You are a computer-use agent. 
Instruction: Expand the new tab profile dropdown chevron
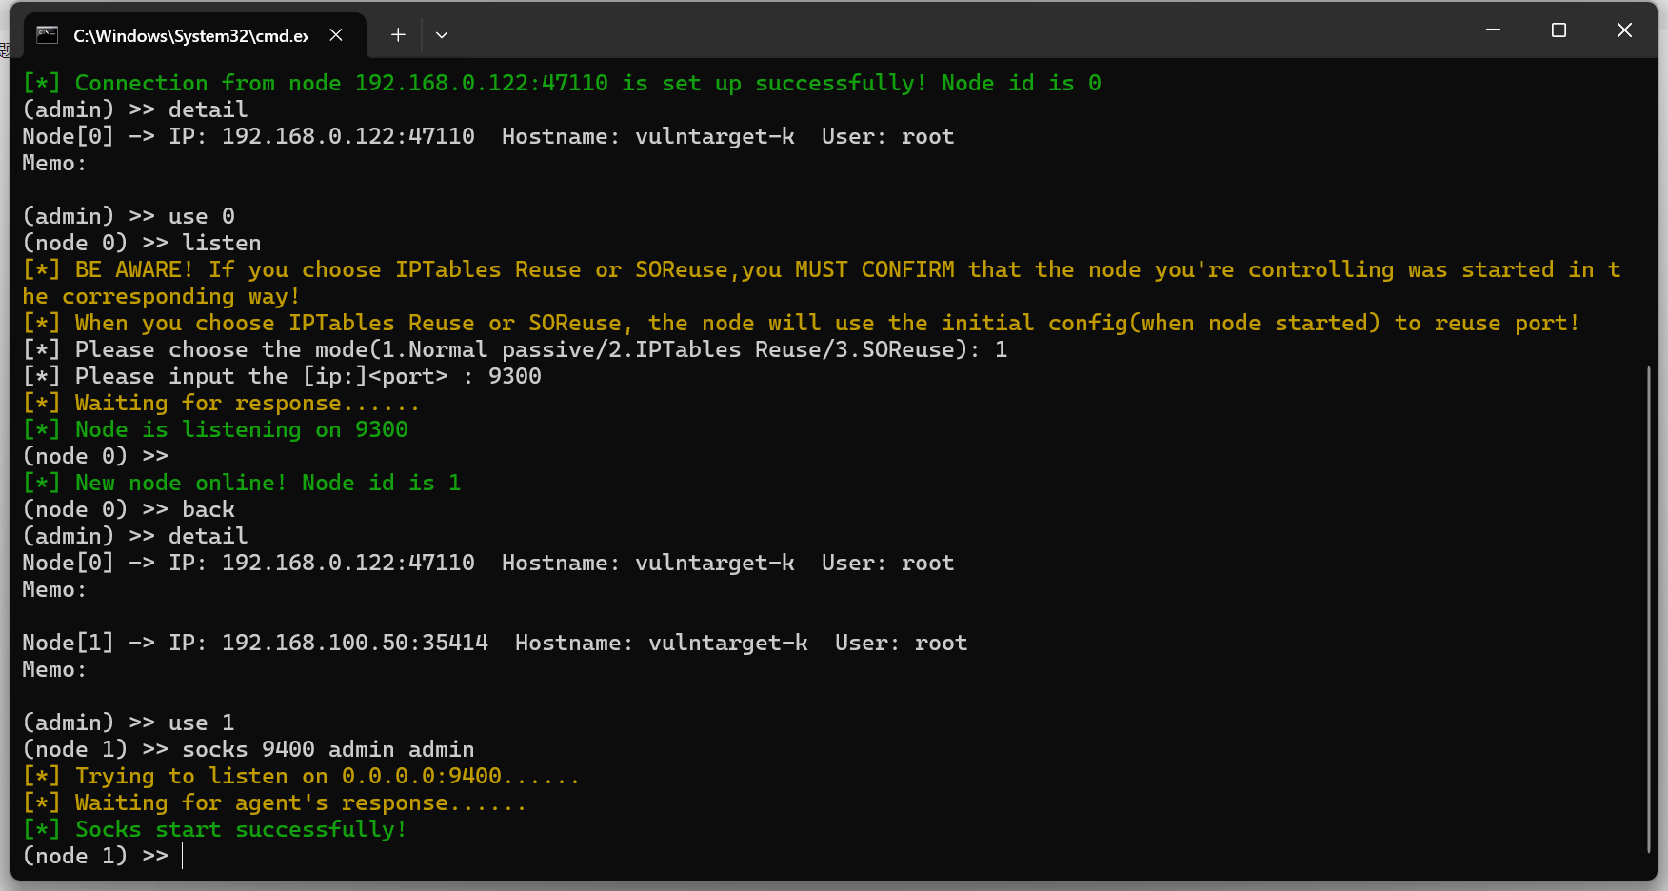(x=442, y=35)
